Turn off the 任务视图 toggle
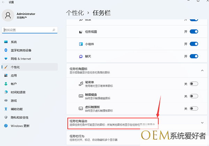The height and width of the screenshot is (146, 209). (x=194, y=32)
